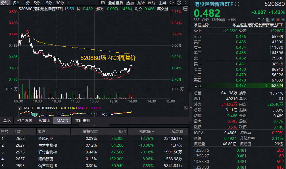The width and height of the screenshot is (286, 169).
Task: Enable the 叠加 overlay mode
Action: pyautogui.click(x=130, y=3)
